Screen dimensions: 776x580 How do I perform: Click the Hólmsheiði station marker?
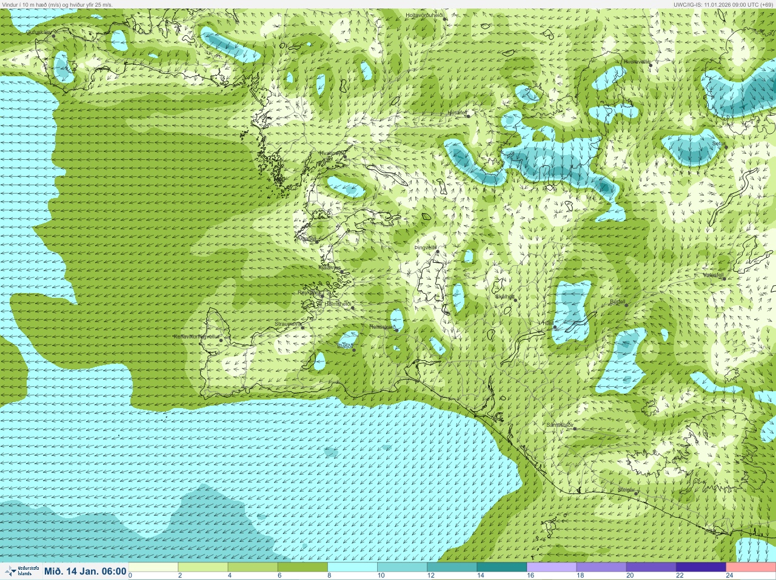click(353, 308)
